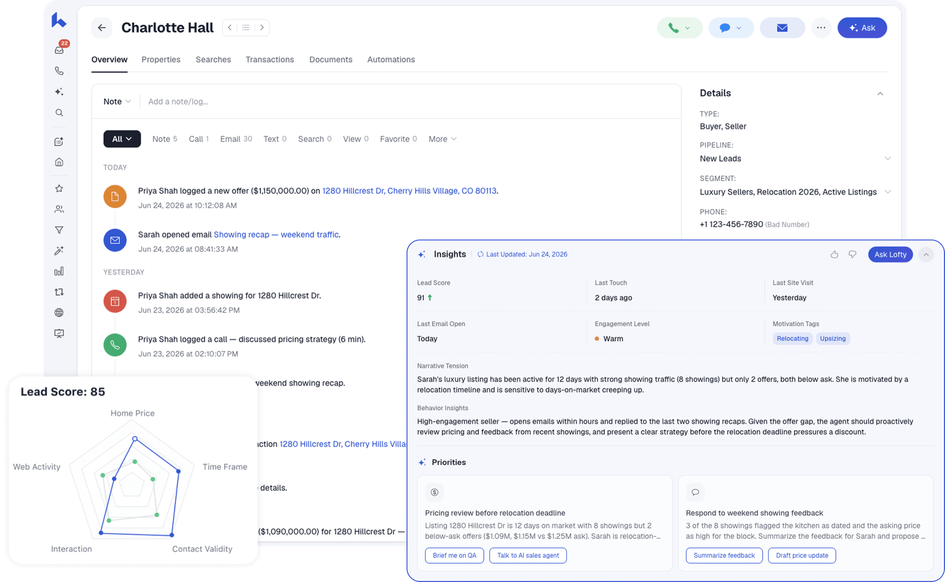The height and width of the screenshot is (582, 945).
Task: Open the three-dot more options menu
Action: [x=821, y=28]
